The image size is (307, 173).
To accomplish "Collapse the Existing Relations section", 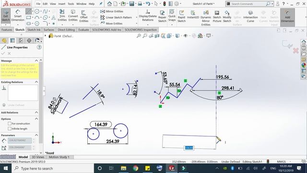I will point(36,82).
